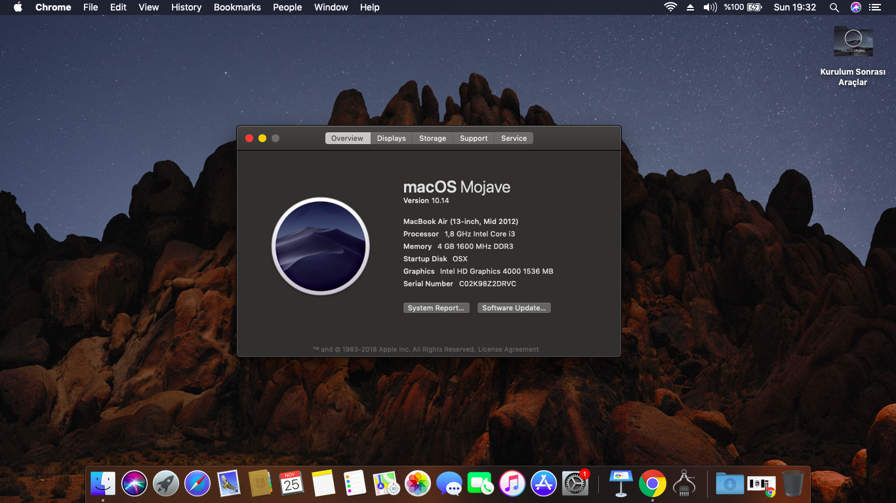The image size is (896, 503).
Task: Click the Software Update button
Action: tap(514, 308)
